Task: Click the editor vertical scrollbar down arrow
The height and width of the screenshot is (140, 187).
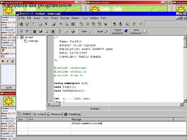Action: click(x=185, y=101)
